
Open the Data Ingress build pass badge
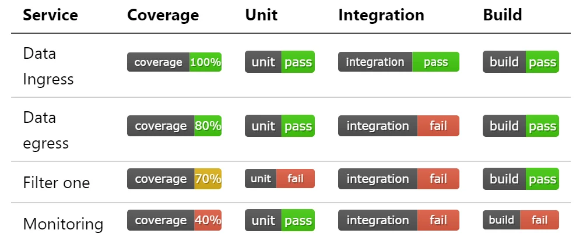(521, 62)
